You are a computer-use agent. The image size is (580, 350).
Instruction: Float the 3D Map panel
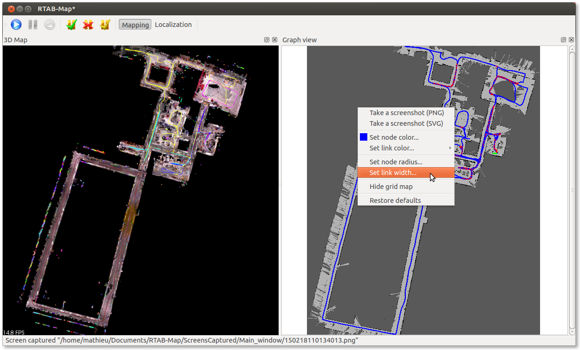(x=267, y=40)
